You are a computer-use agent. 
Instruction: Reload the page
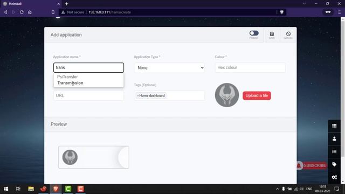coord(22,12)
